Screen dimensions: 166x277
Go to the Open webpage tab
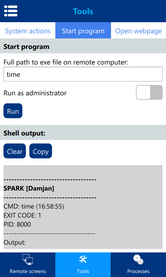138,31
